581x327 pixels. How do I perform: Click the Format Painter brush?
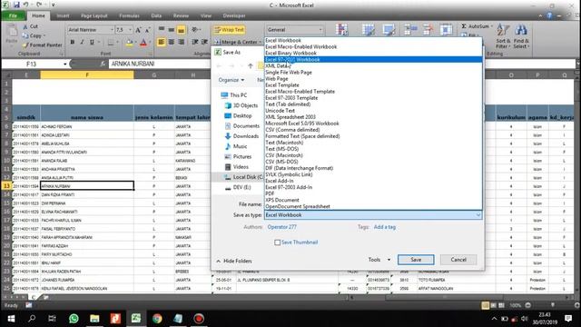pos(25,45)
